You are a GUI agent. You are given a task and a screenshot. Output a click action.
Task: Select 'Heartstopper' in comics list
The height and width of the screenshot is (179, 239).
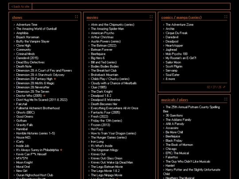174,46
